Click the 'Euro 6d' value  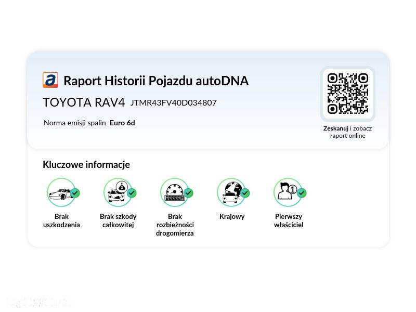click(122, 123)
